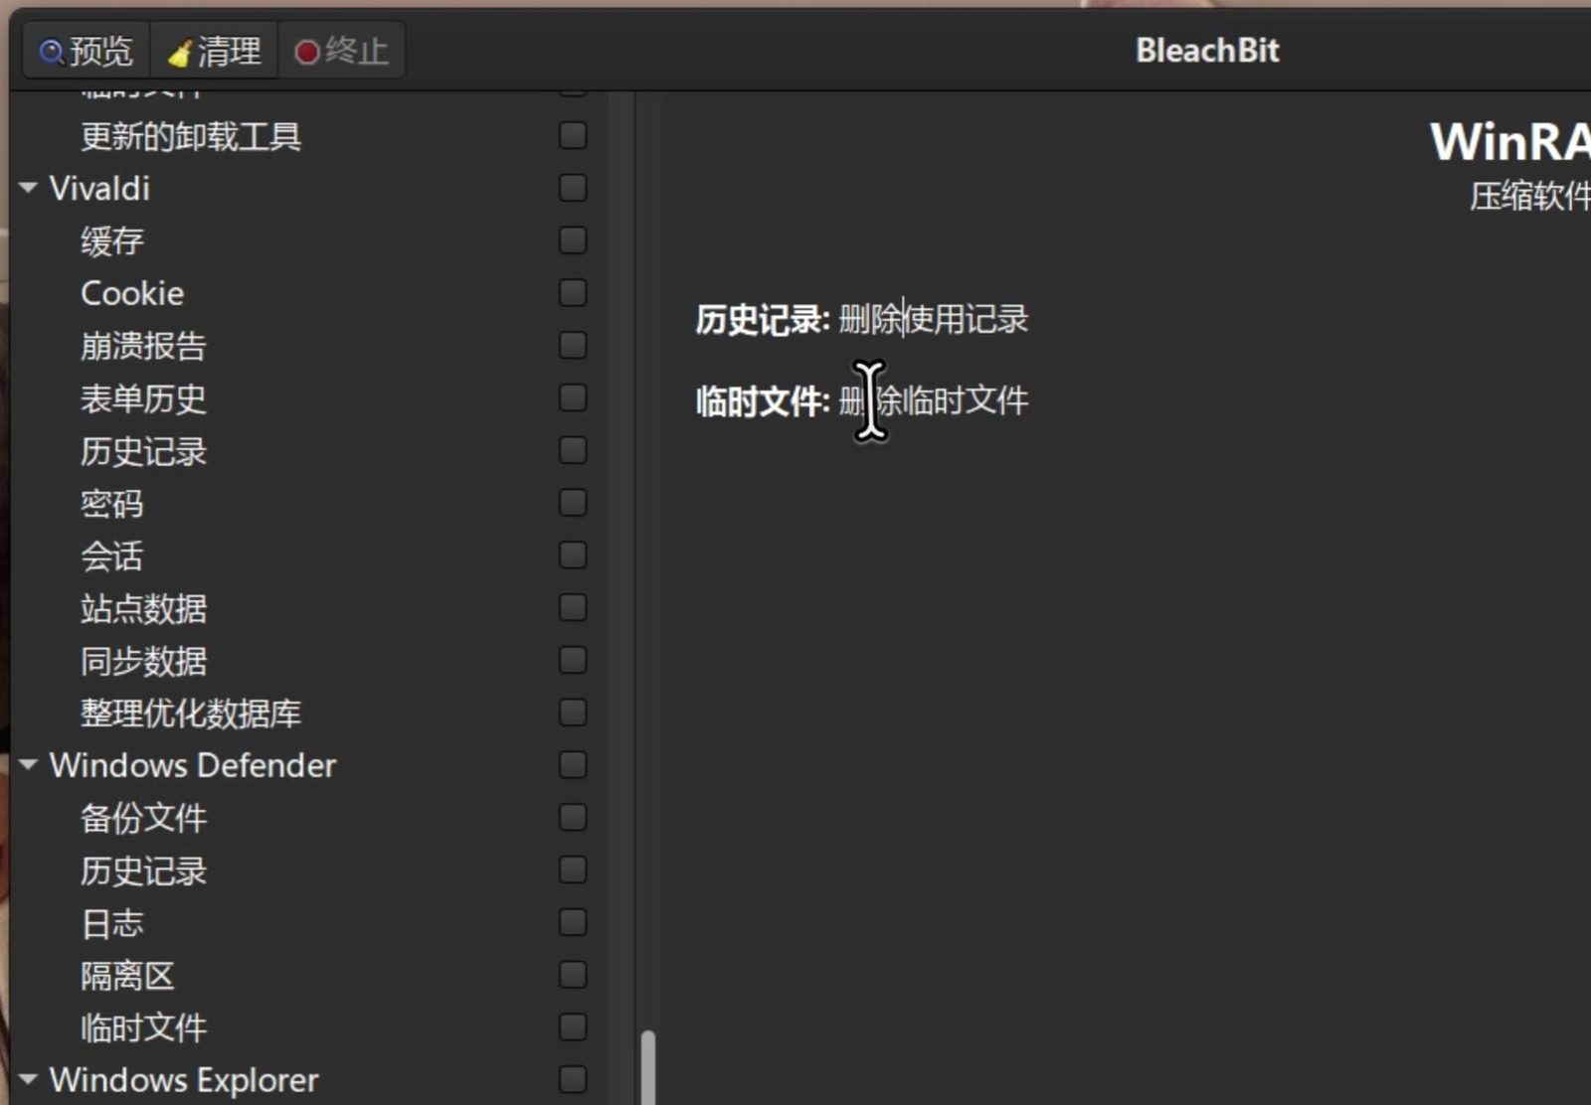The image size is (1591, 1105).
Task: Tick the checkbox for 更新的卸载工具
Action: pyautogui.click(x=573, y=135)
